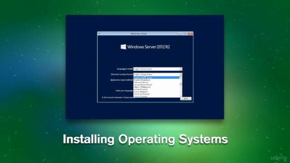The height and width of the screenshot is (163, 290).
Task: Choose Filipino (Philippines) option
Action: coord(156,87)
